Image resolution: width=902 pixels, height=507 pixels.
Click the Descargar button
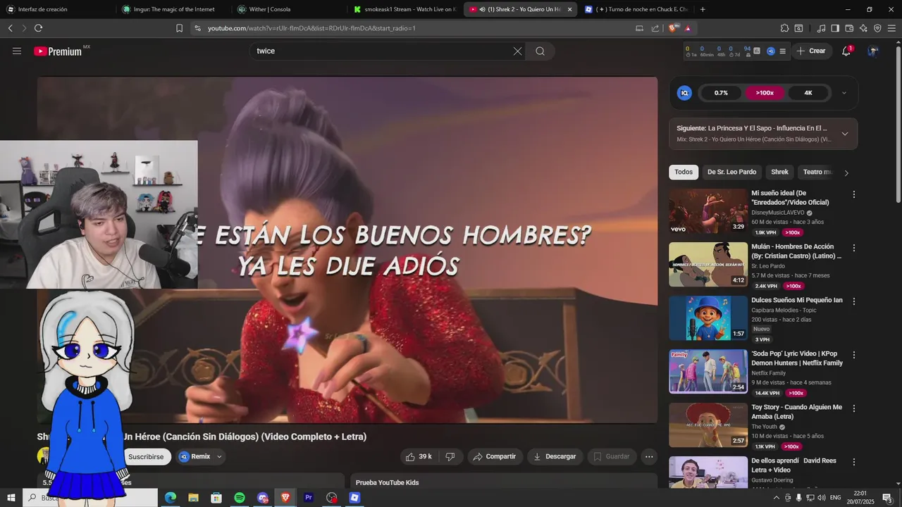point(555,456)
